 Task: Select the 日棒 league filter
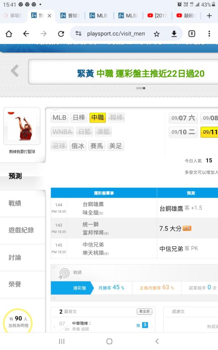pyautogui.click(x=79, y=117)
